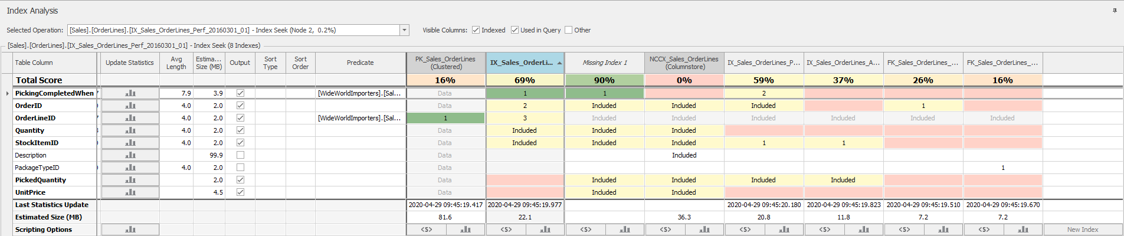Viewport: 1124px width, 236px height.
Task: Select the Update Statistics column header
Action: coord(129,63)
